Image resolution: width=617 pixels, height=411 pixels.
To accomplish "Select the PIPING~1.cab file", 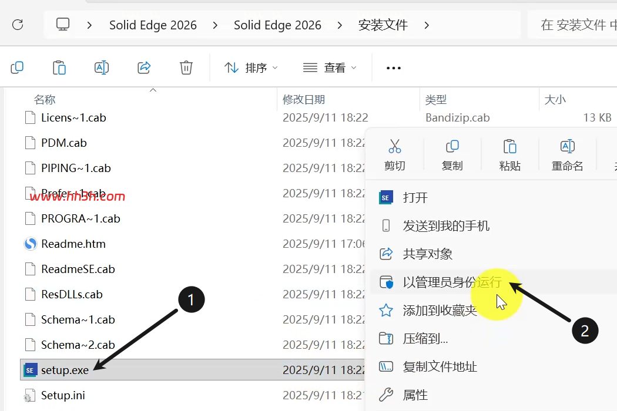I will tap(76, 168).
